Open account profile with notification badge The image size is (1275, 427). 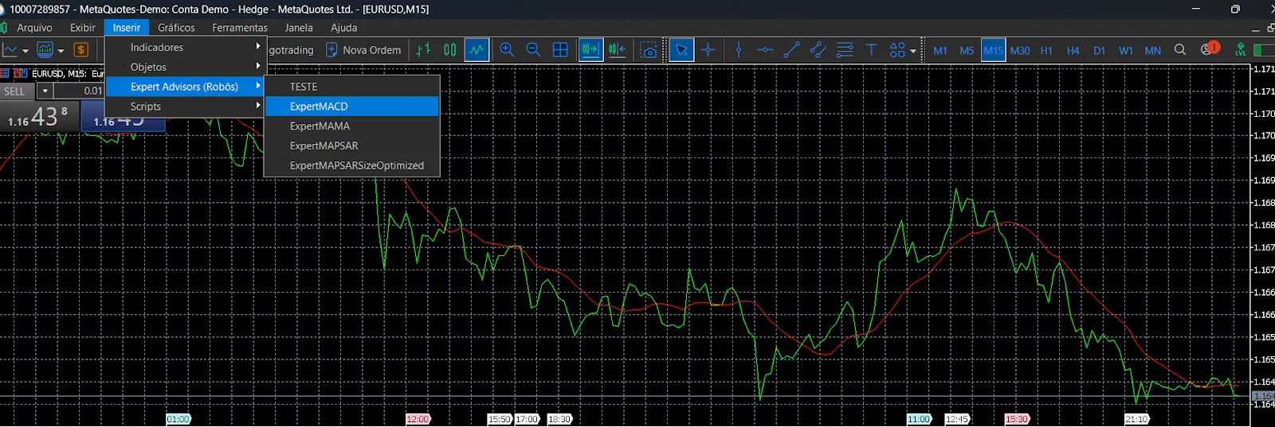click(1210, 49)
